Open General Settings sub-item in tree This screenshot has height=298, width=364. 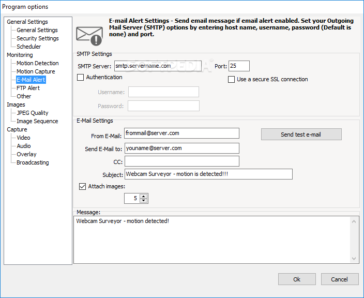pos(37,30)
